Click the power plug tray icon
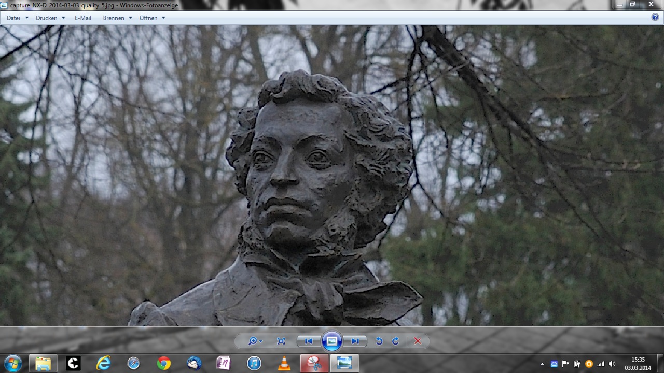664x373 pixels. [x=577, y=364]
